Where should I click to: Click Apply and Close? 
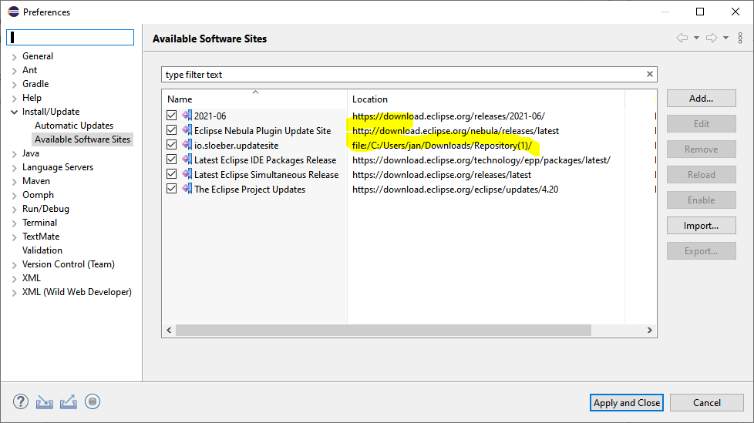click(627, 403)
